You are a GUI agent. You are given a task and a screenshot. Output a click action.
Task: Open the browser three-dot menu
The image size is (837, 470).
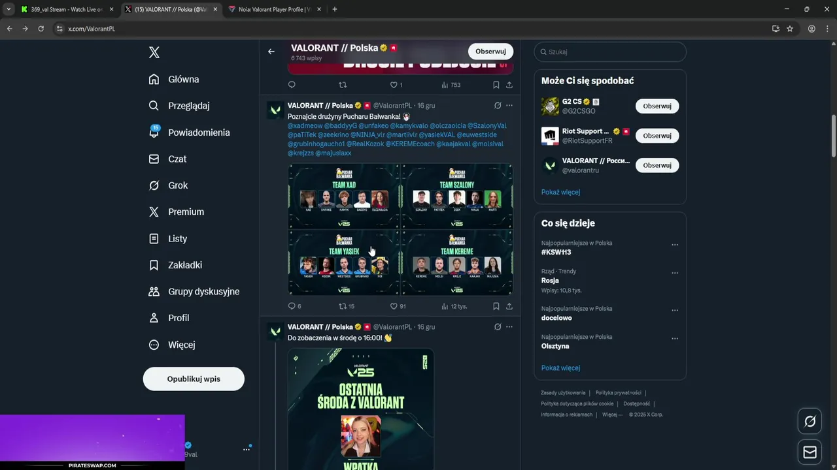(828, 29)
